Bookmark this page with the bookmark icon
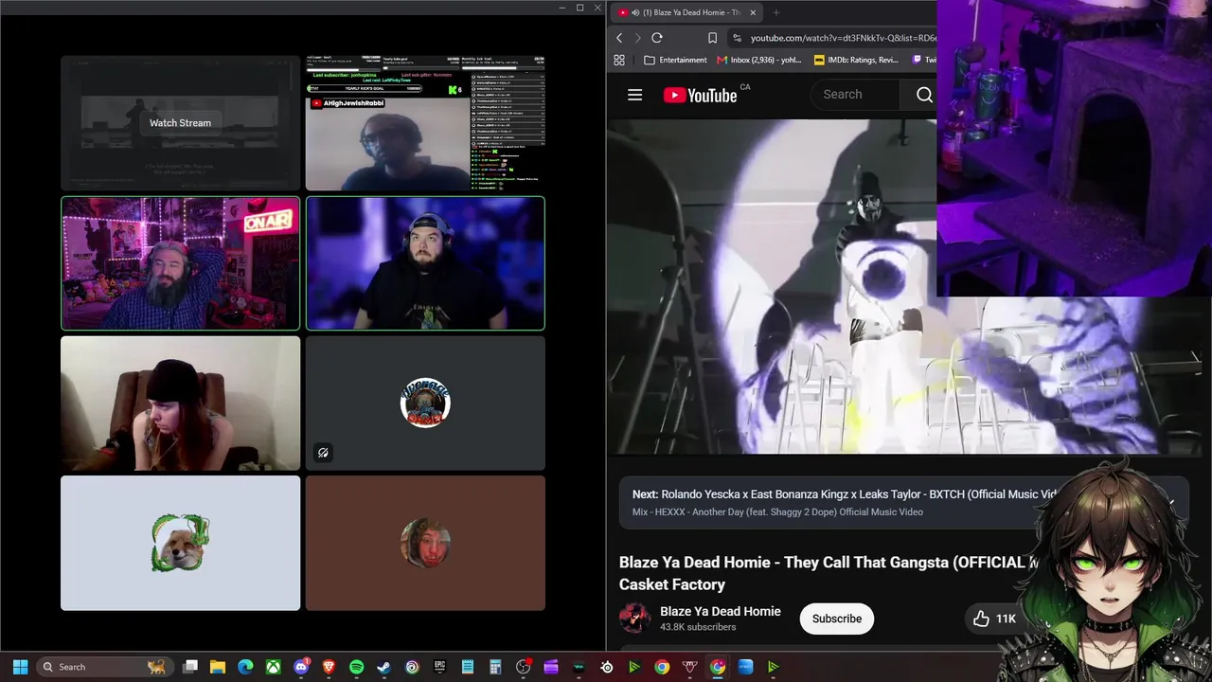 coord(712,38)
